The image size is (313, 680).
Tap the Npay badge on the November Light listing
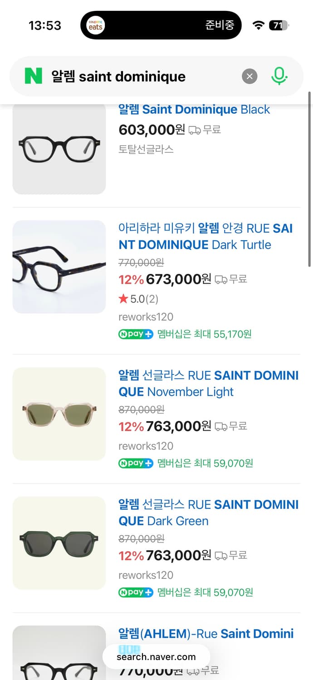[135, 463]
